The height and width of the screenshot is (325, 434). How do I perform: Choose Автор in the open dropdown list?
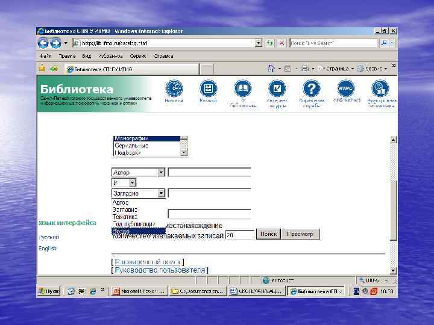click(139, 202)
